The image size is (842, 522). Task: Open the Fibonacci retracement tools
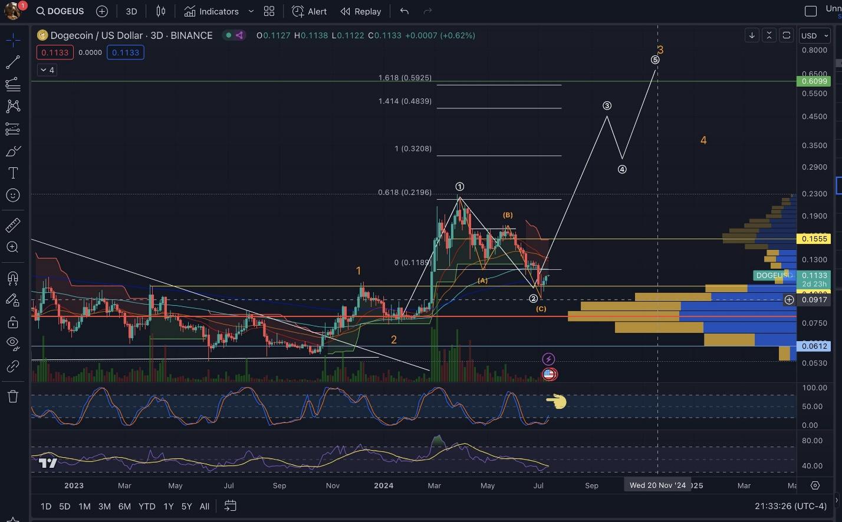13,84
